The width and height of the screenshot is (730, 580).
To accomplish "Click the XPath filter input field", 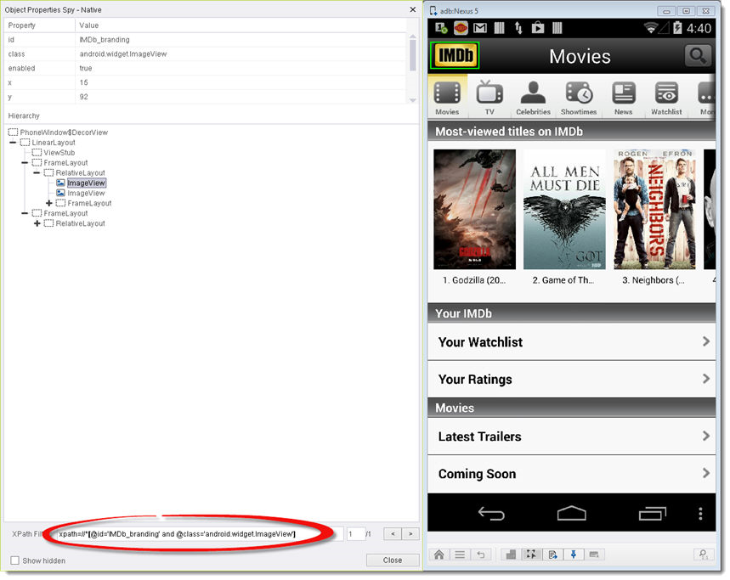I will [195, 533].
